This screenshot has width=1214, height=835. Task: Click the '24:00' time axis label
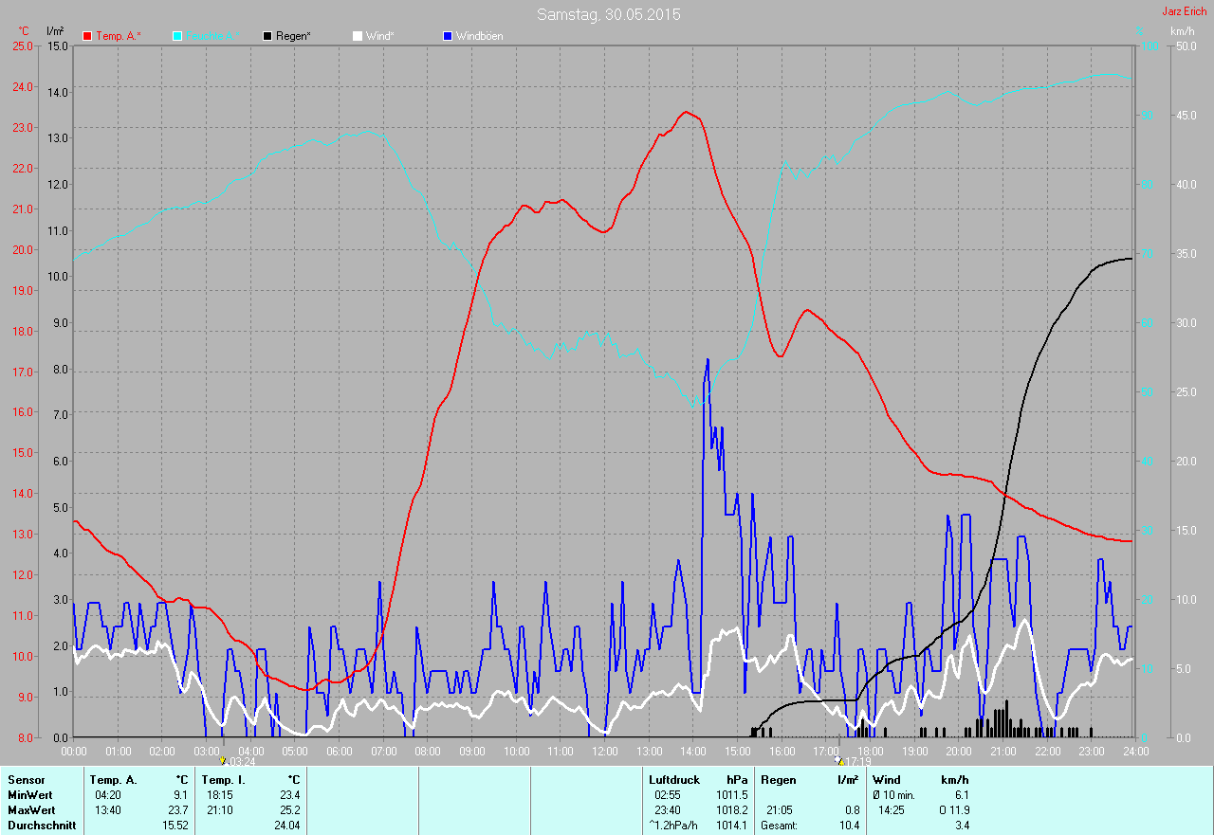[x=1135, y=751]
